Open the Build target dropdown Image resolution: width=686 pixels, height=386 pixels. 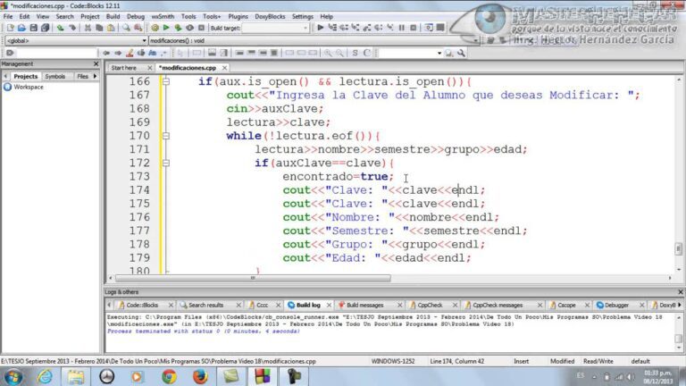[x=276, y=28]
